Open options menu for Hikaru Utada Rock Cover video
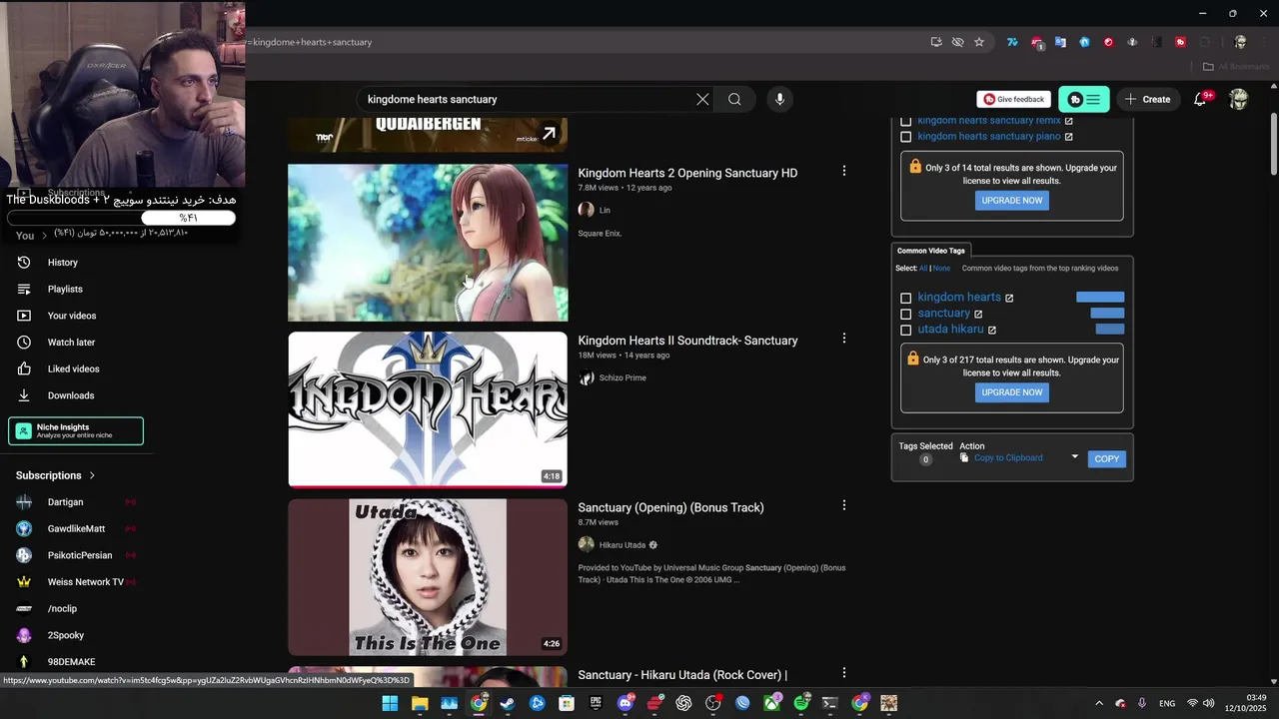 844,673
